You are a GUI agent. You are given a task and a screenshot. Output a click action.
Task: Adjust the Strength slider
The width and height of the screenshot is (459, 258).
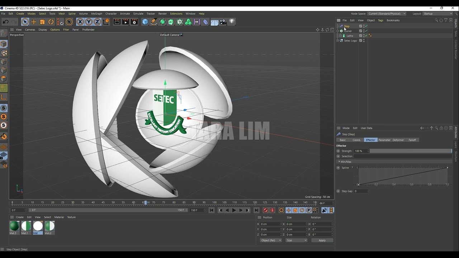click(411, 151)
